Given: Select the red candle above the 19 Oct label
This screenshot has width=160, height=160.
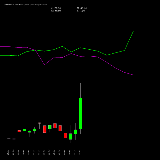Looking at the screenshot, I should coord(65,135).
